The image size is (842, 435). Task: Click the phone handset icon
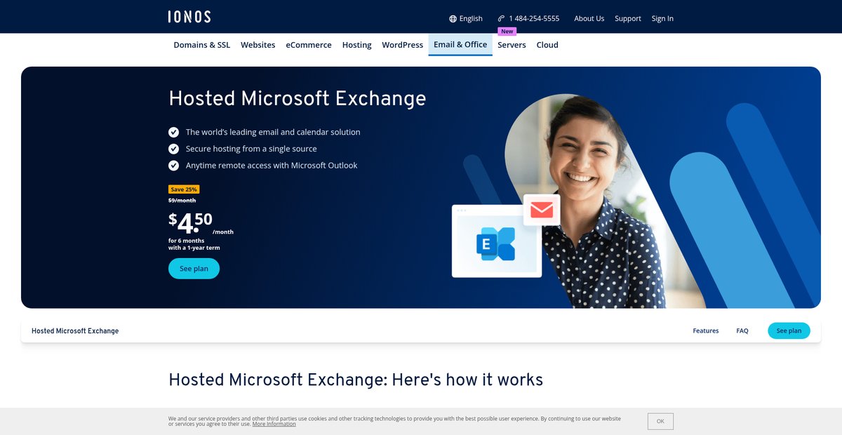[x=501, y=19]
